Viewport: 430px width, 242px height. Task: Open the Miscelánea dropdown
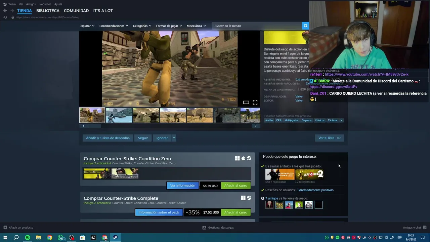[x=197, y=26]
